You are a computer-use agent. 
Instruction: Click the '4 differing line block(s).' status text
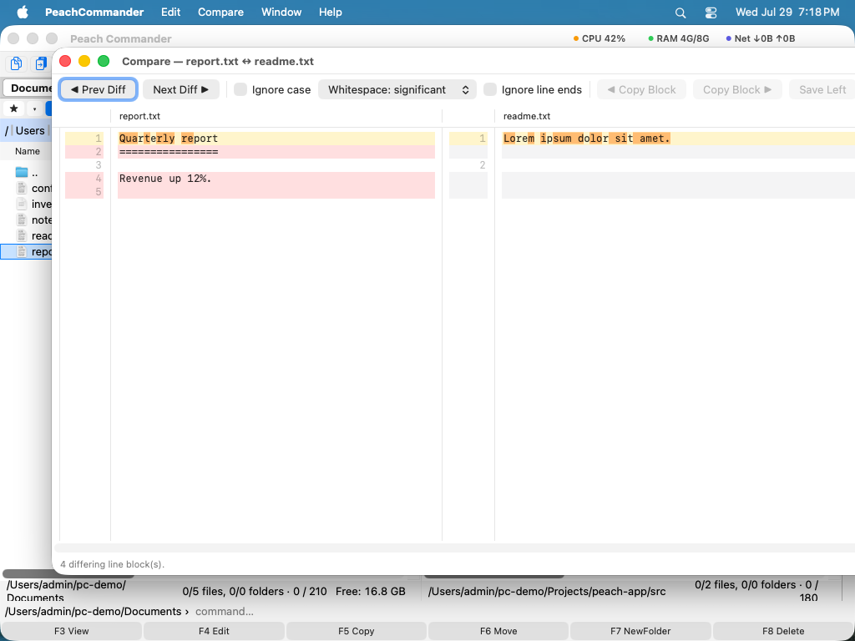[x=113, y=564]
